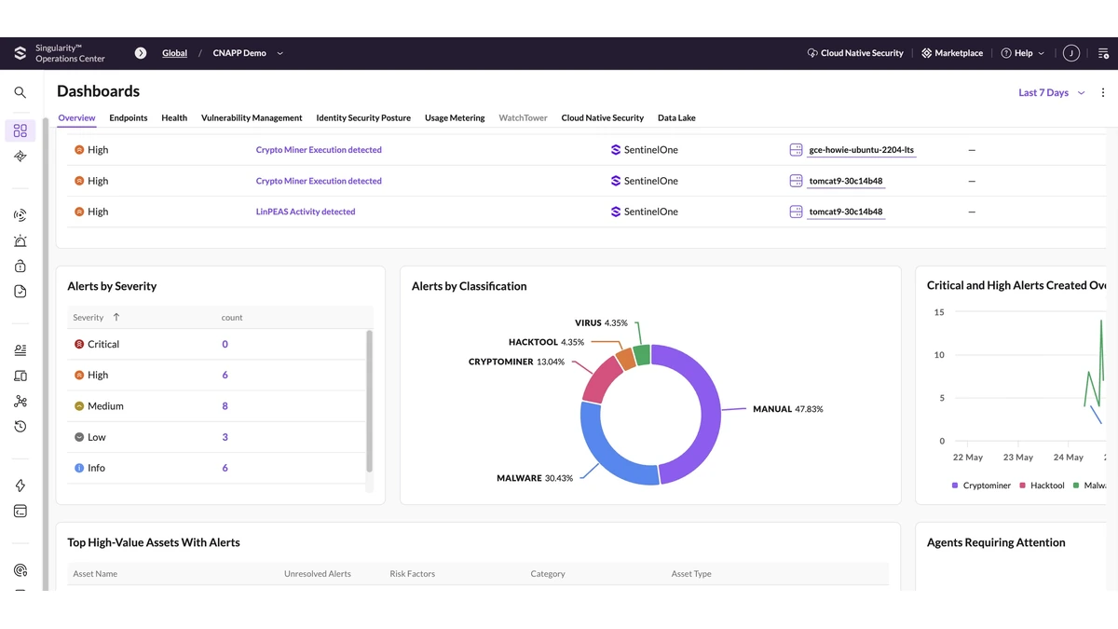Screen dimensions: 1118x629
Task: Open the user avatar J menu
Action: click(1071, 53)
